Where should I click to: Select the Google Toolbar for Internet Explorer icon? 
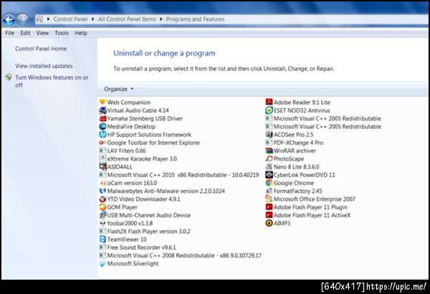pyautogui.click(x=102, y=143)
